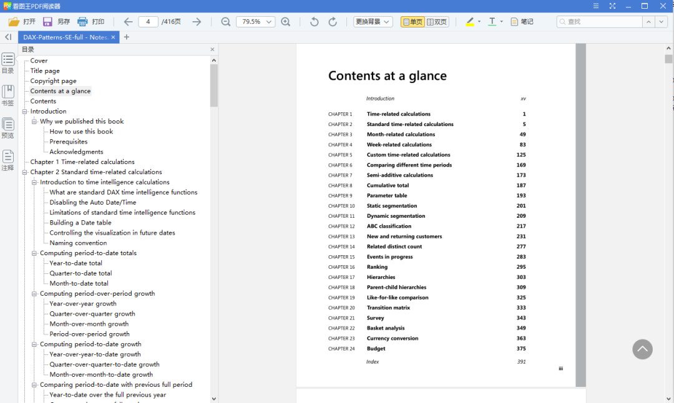Screen dimensions: 674x403
Task: Click the Save As disk icon
Action: pyautogui.click(x=47, y=22)
